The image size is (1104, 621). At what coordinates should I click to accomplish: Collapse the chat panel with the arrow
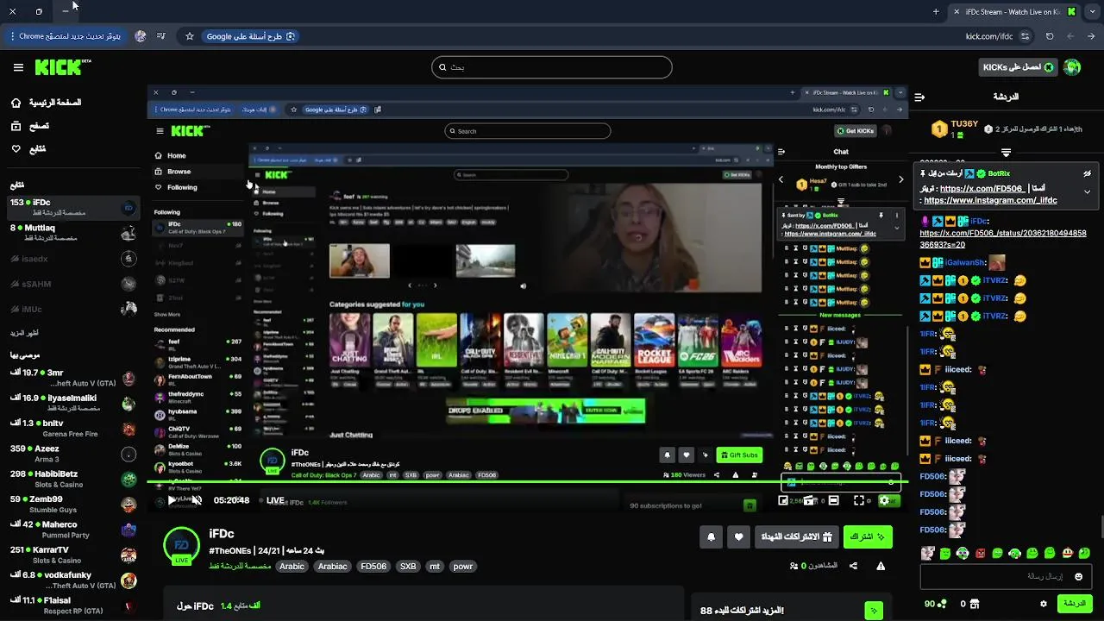[919, 97]
